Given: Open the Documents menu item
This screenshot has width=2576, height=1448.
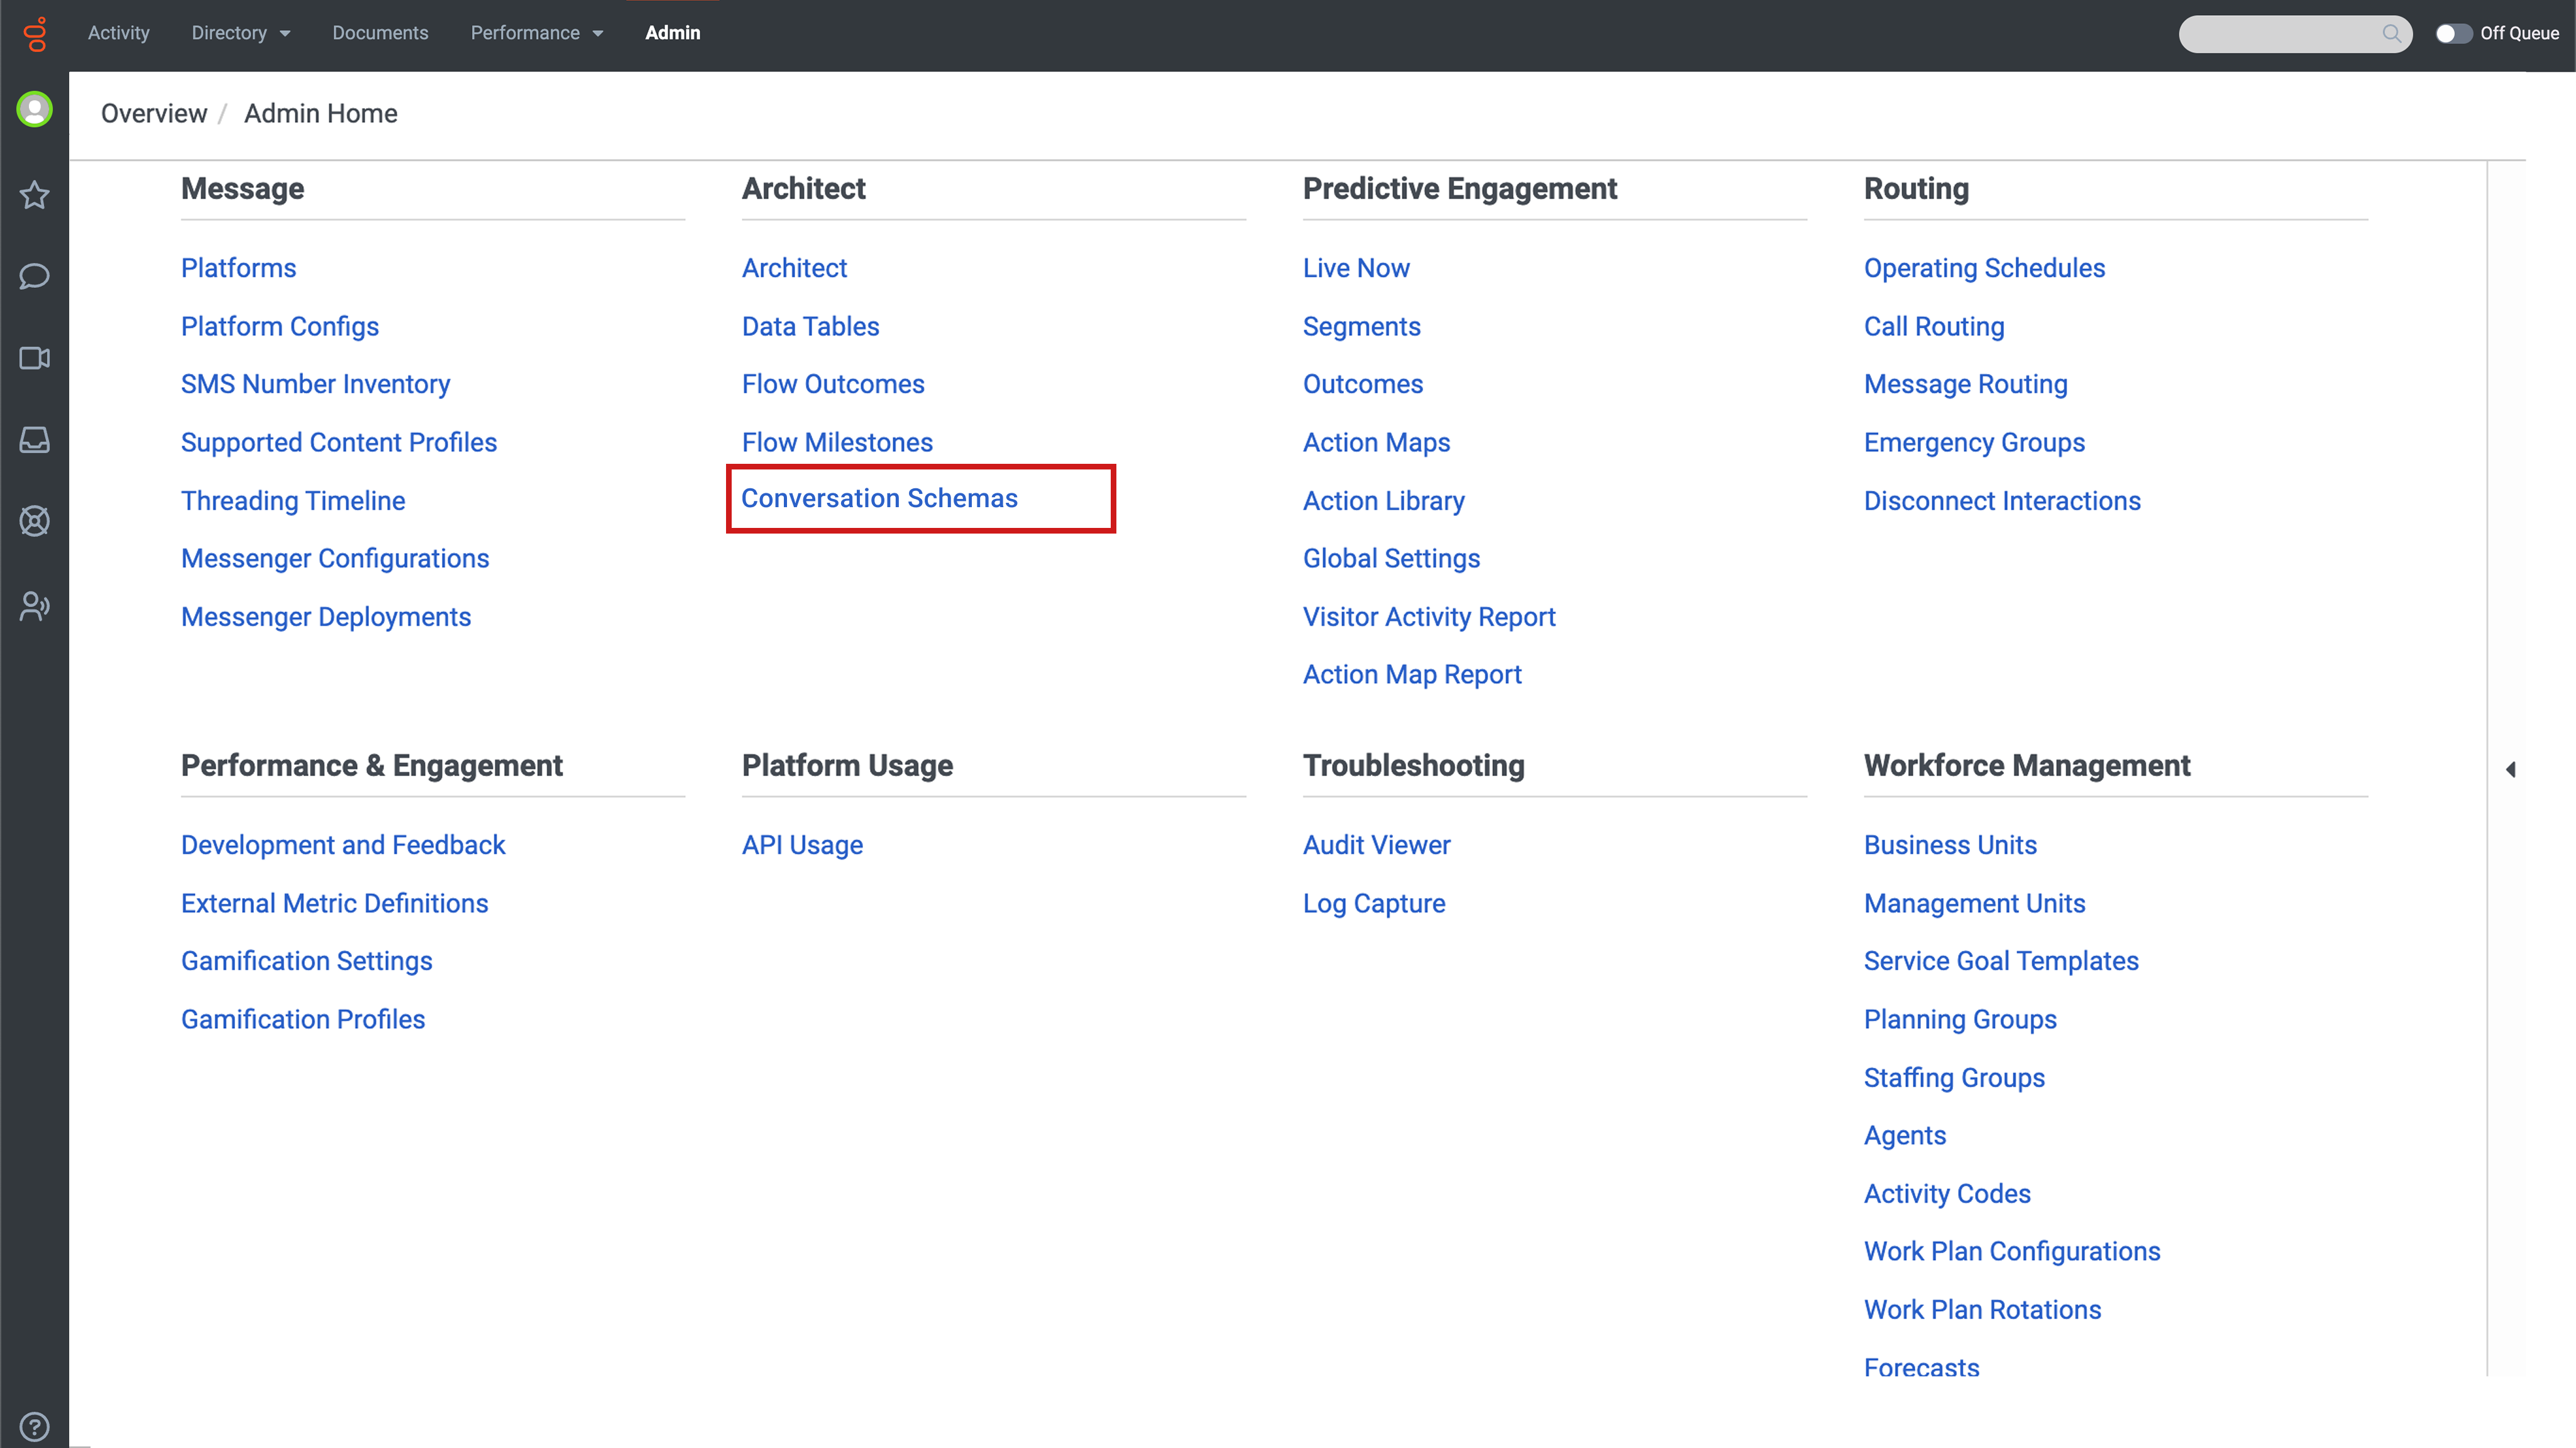Looking at the screenshot, I should click(x=380, y=33).
